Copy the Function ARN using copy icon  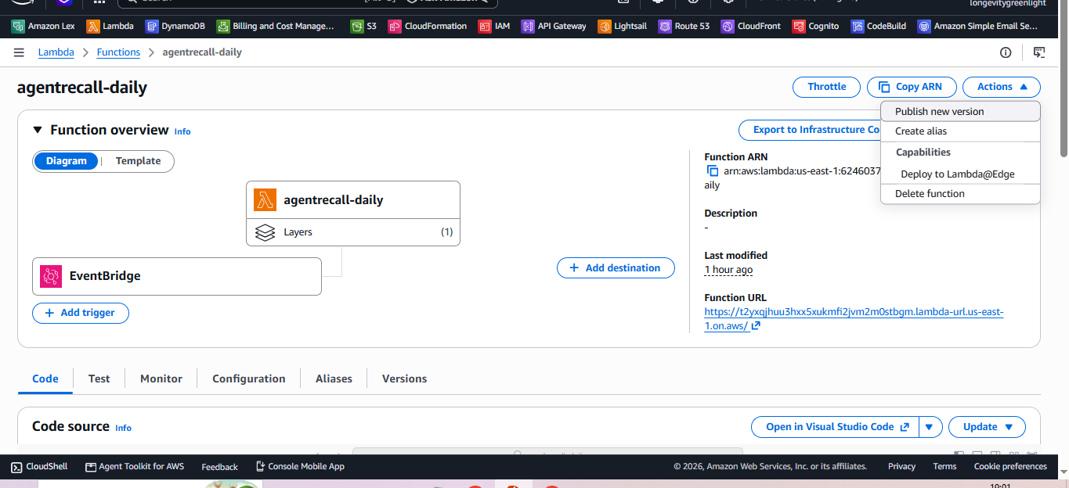pos(712,170)
